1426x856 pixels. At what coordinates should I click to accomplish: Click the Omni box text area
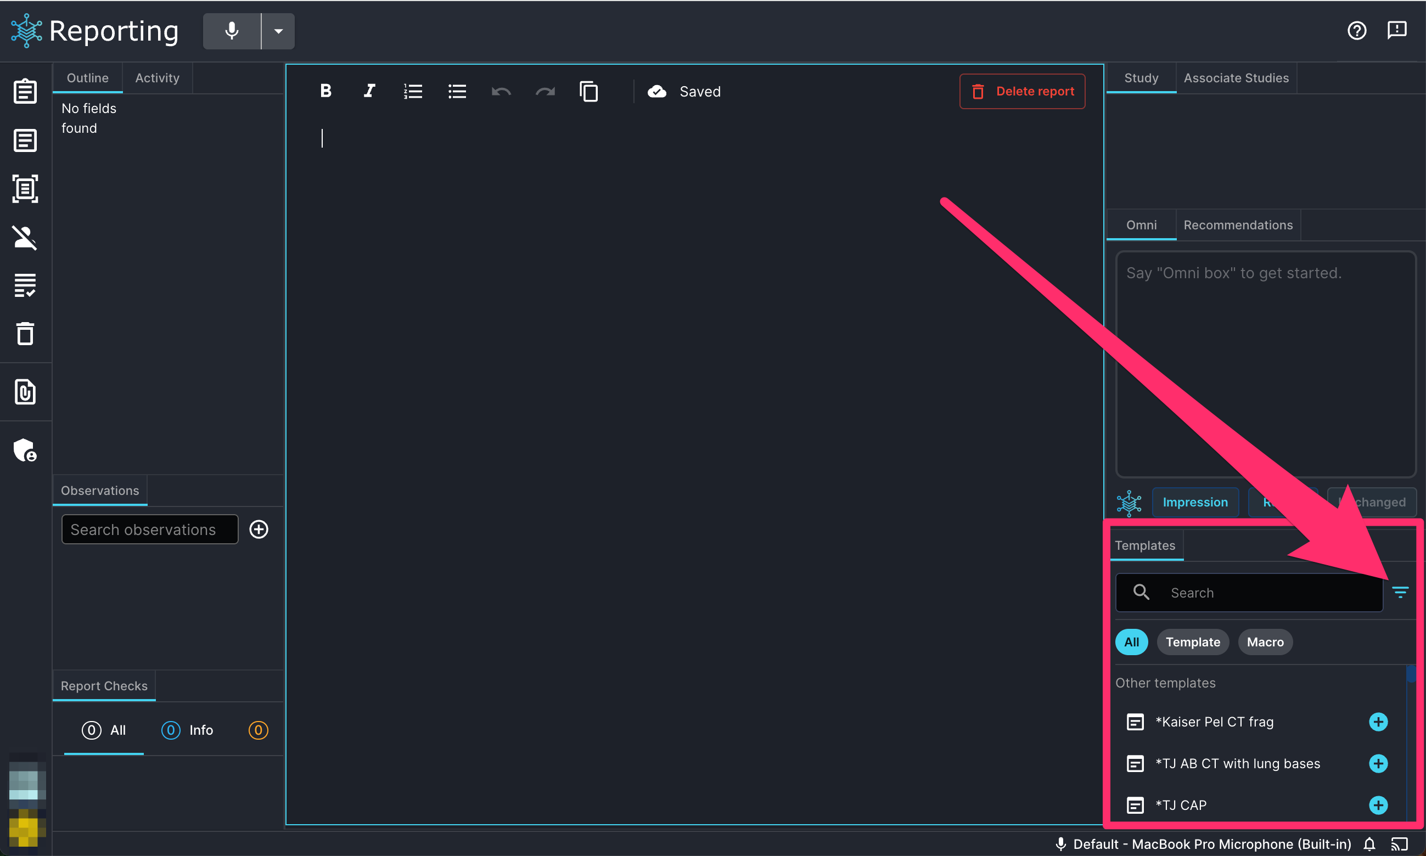1266,363
